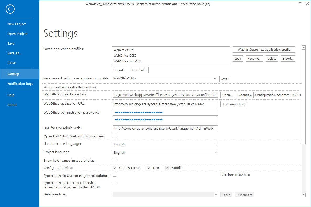Viewport: 311px width, 207px height.
Task: Go to Open Project in the sidebar
Action: tap(17, 34)
